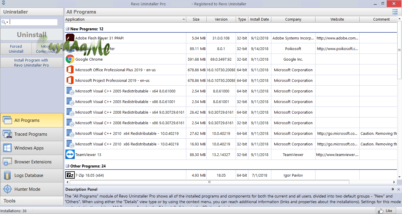Click the 591.68 MB size cell
Viewport: 402px width, 214px height.
tap(197, 59)
